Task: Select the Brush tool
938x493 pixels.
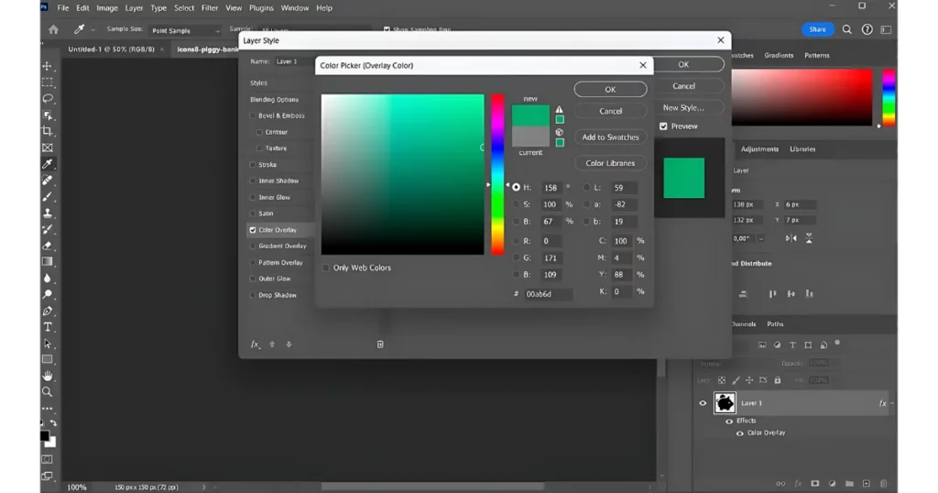Action: 48,196
